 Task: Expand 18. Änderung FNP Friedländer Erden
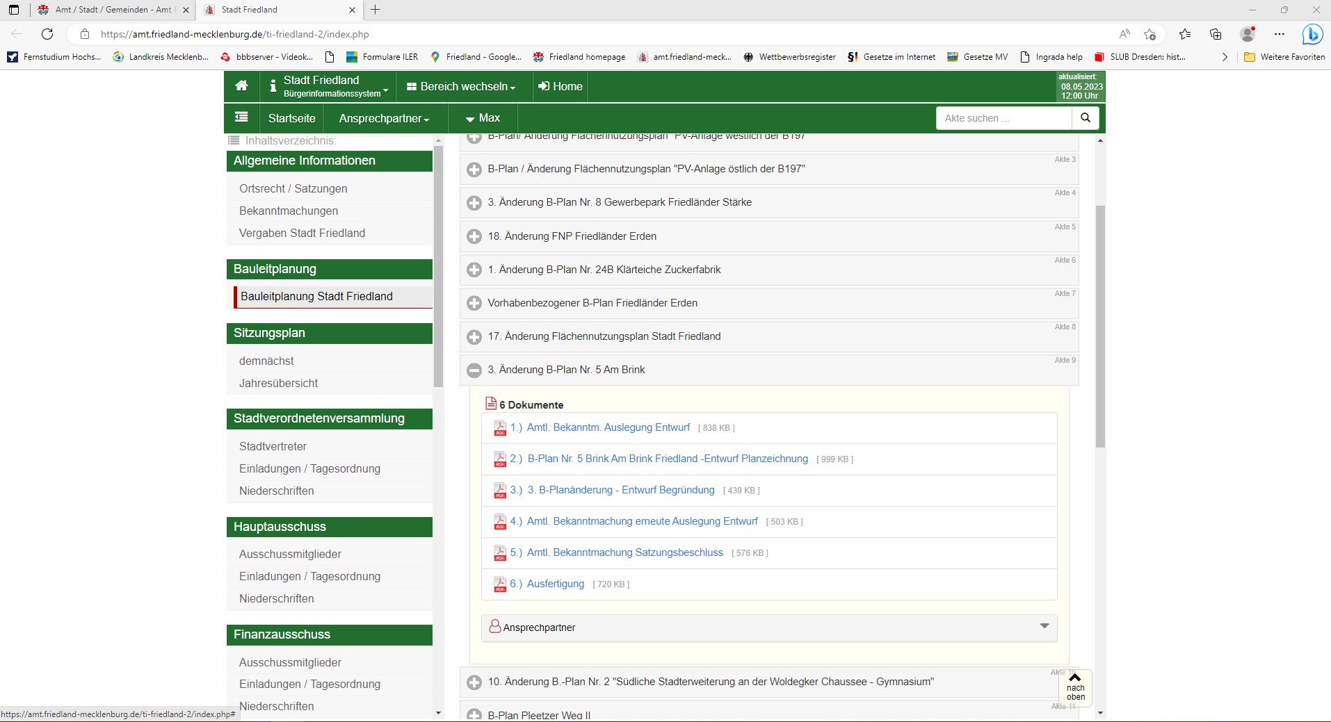474,236
